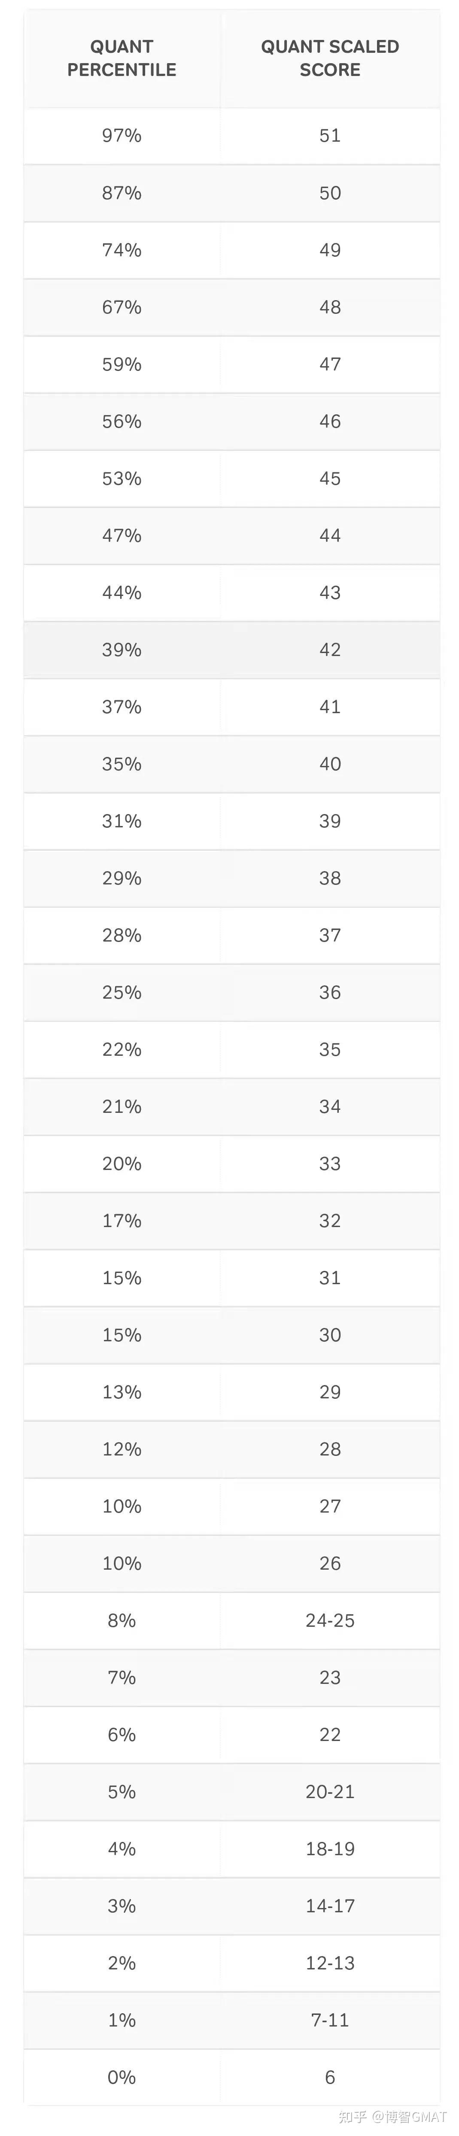The width and height of the screenshot is (459, 2136).
Task: Click the scaled score 36 cell
Action: (330, 993)
